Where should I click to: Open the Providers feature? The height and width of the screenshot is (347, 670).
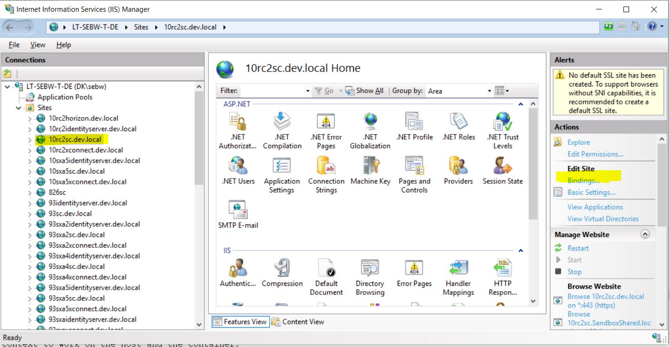459,166
